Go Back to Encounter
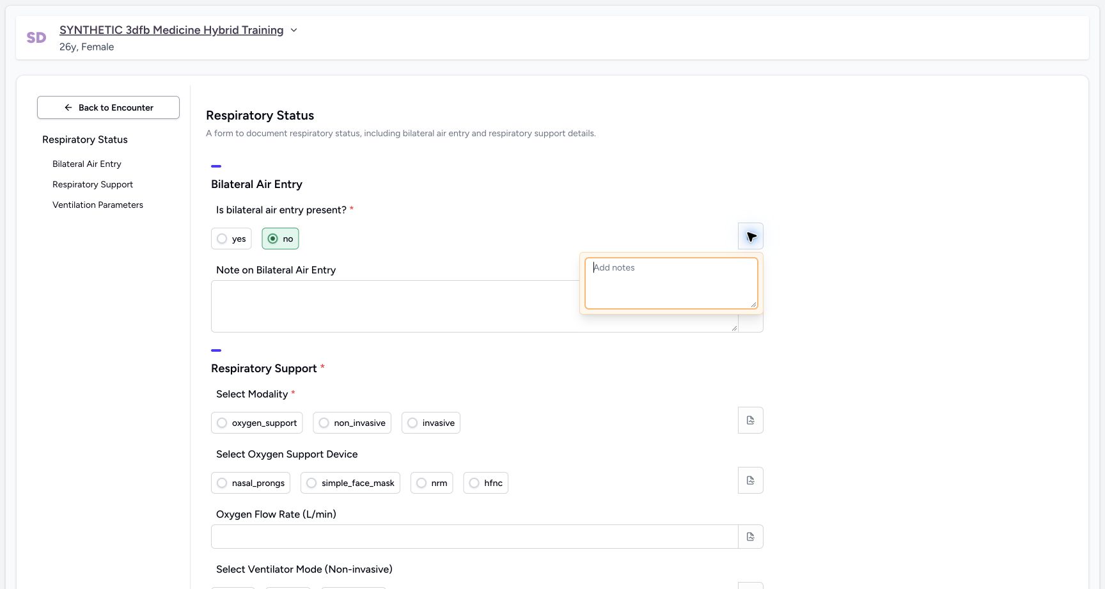 point(108,107)
